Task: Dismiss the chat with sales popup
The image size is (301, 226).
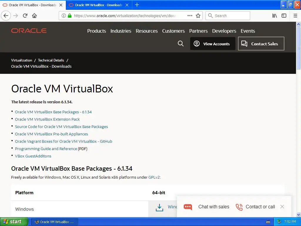Action: tap(282, 207)
